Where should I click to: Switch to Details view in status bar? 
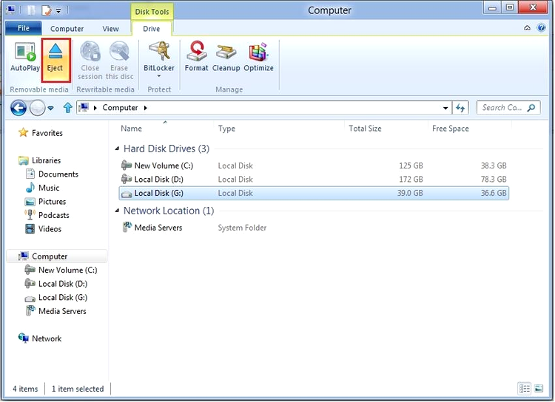(525, 389)
